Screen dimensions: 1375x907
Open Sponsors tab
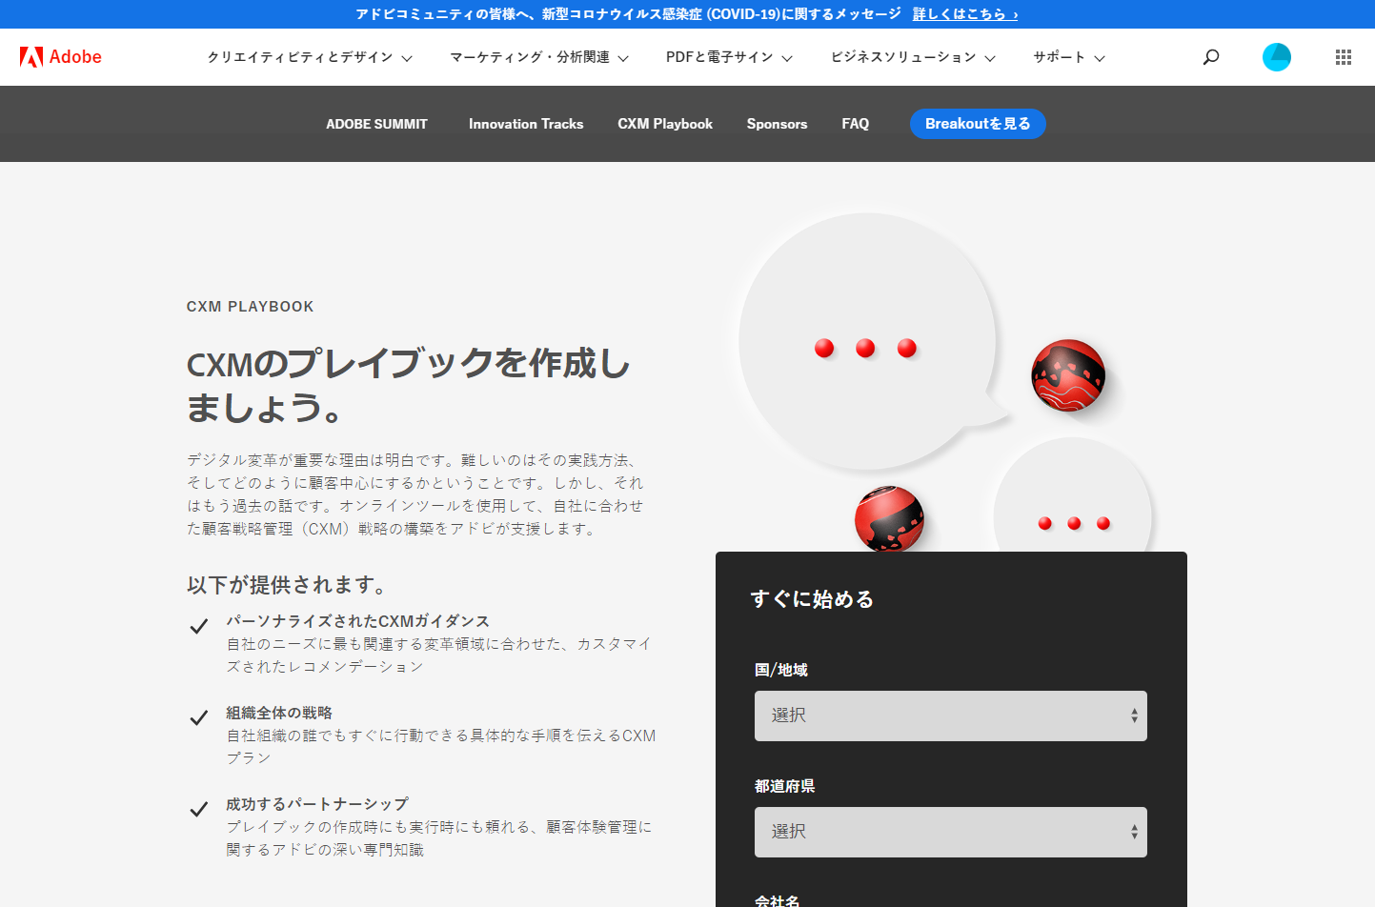(x=777, y=124)
